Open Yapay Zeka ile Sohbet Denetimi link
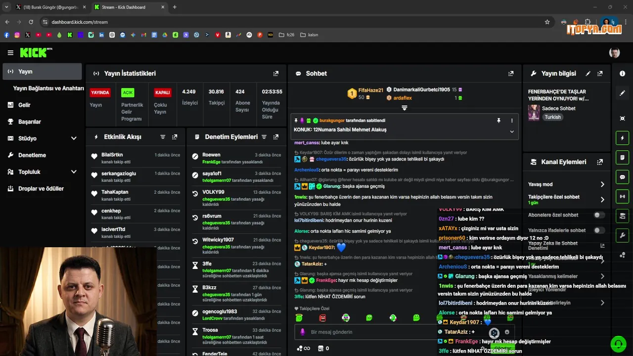633x356 pixels. (x=566, y=246)
